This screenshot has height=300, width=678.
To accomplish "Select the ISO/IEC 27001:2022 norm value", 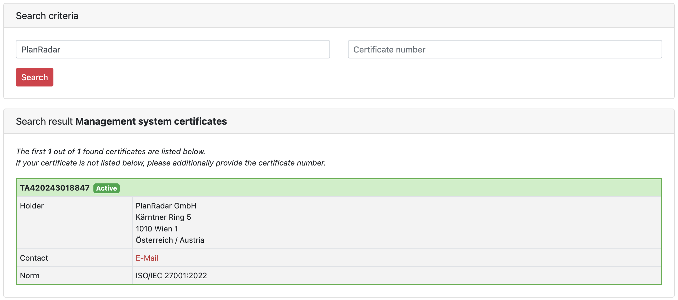I will pos(171,276).
